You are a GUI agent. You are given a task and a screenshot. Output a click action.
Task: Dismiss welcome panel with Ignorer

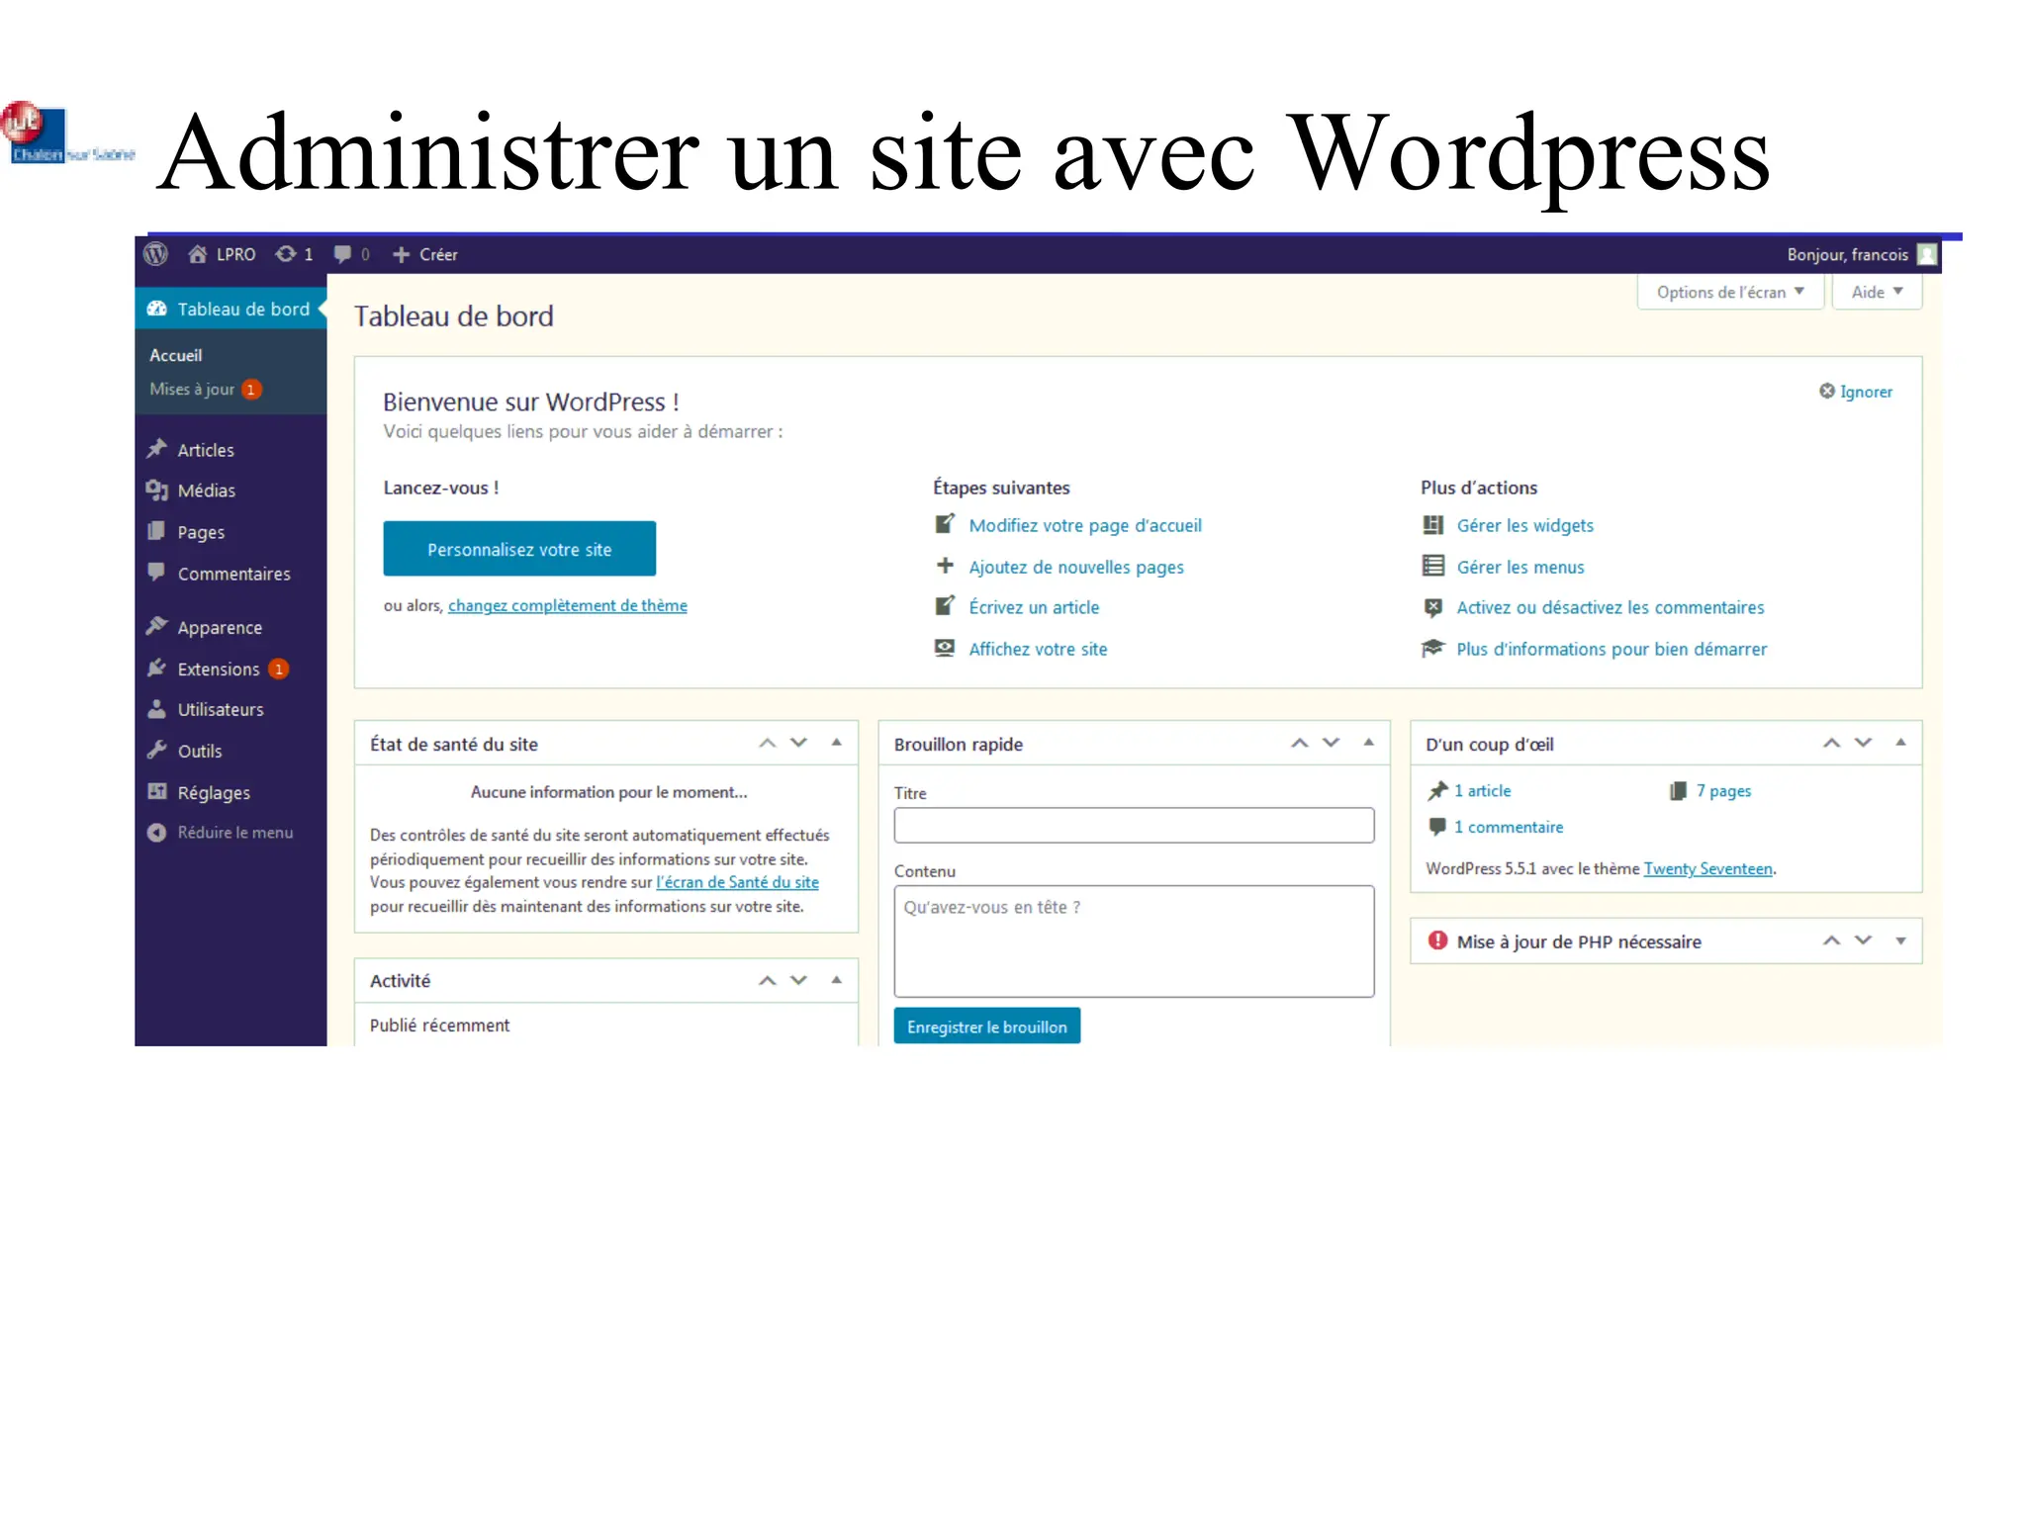point(1856,392)
